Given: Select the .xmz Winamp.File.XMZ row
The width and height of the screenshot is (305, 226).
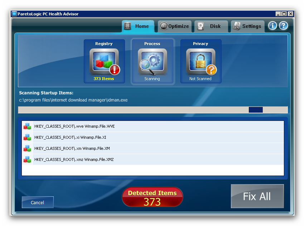Looking at the screenshot, I should pyautogui.click(x=153, y=159).
